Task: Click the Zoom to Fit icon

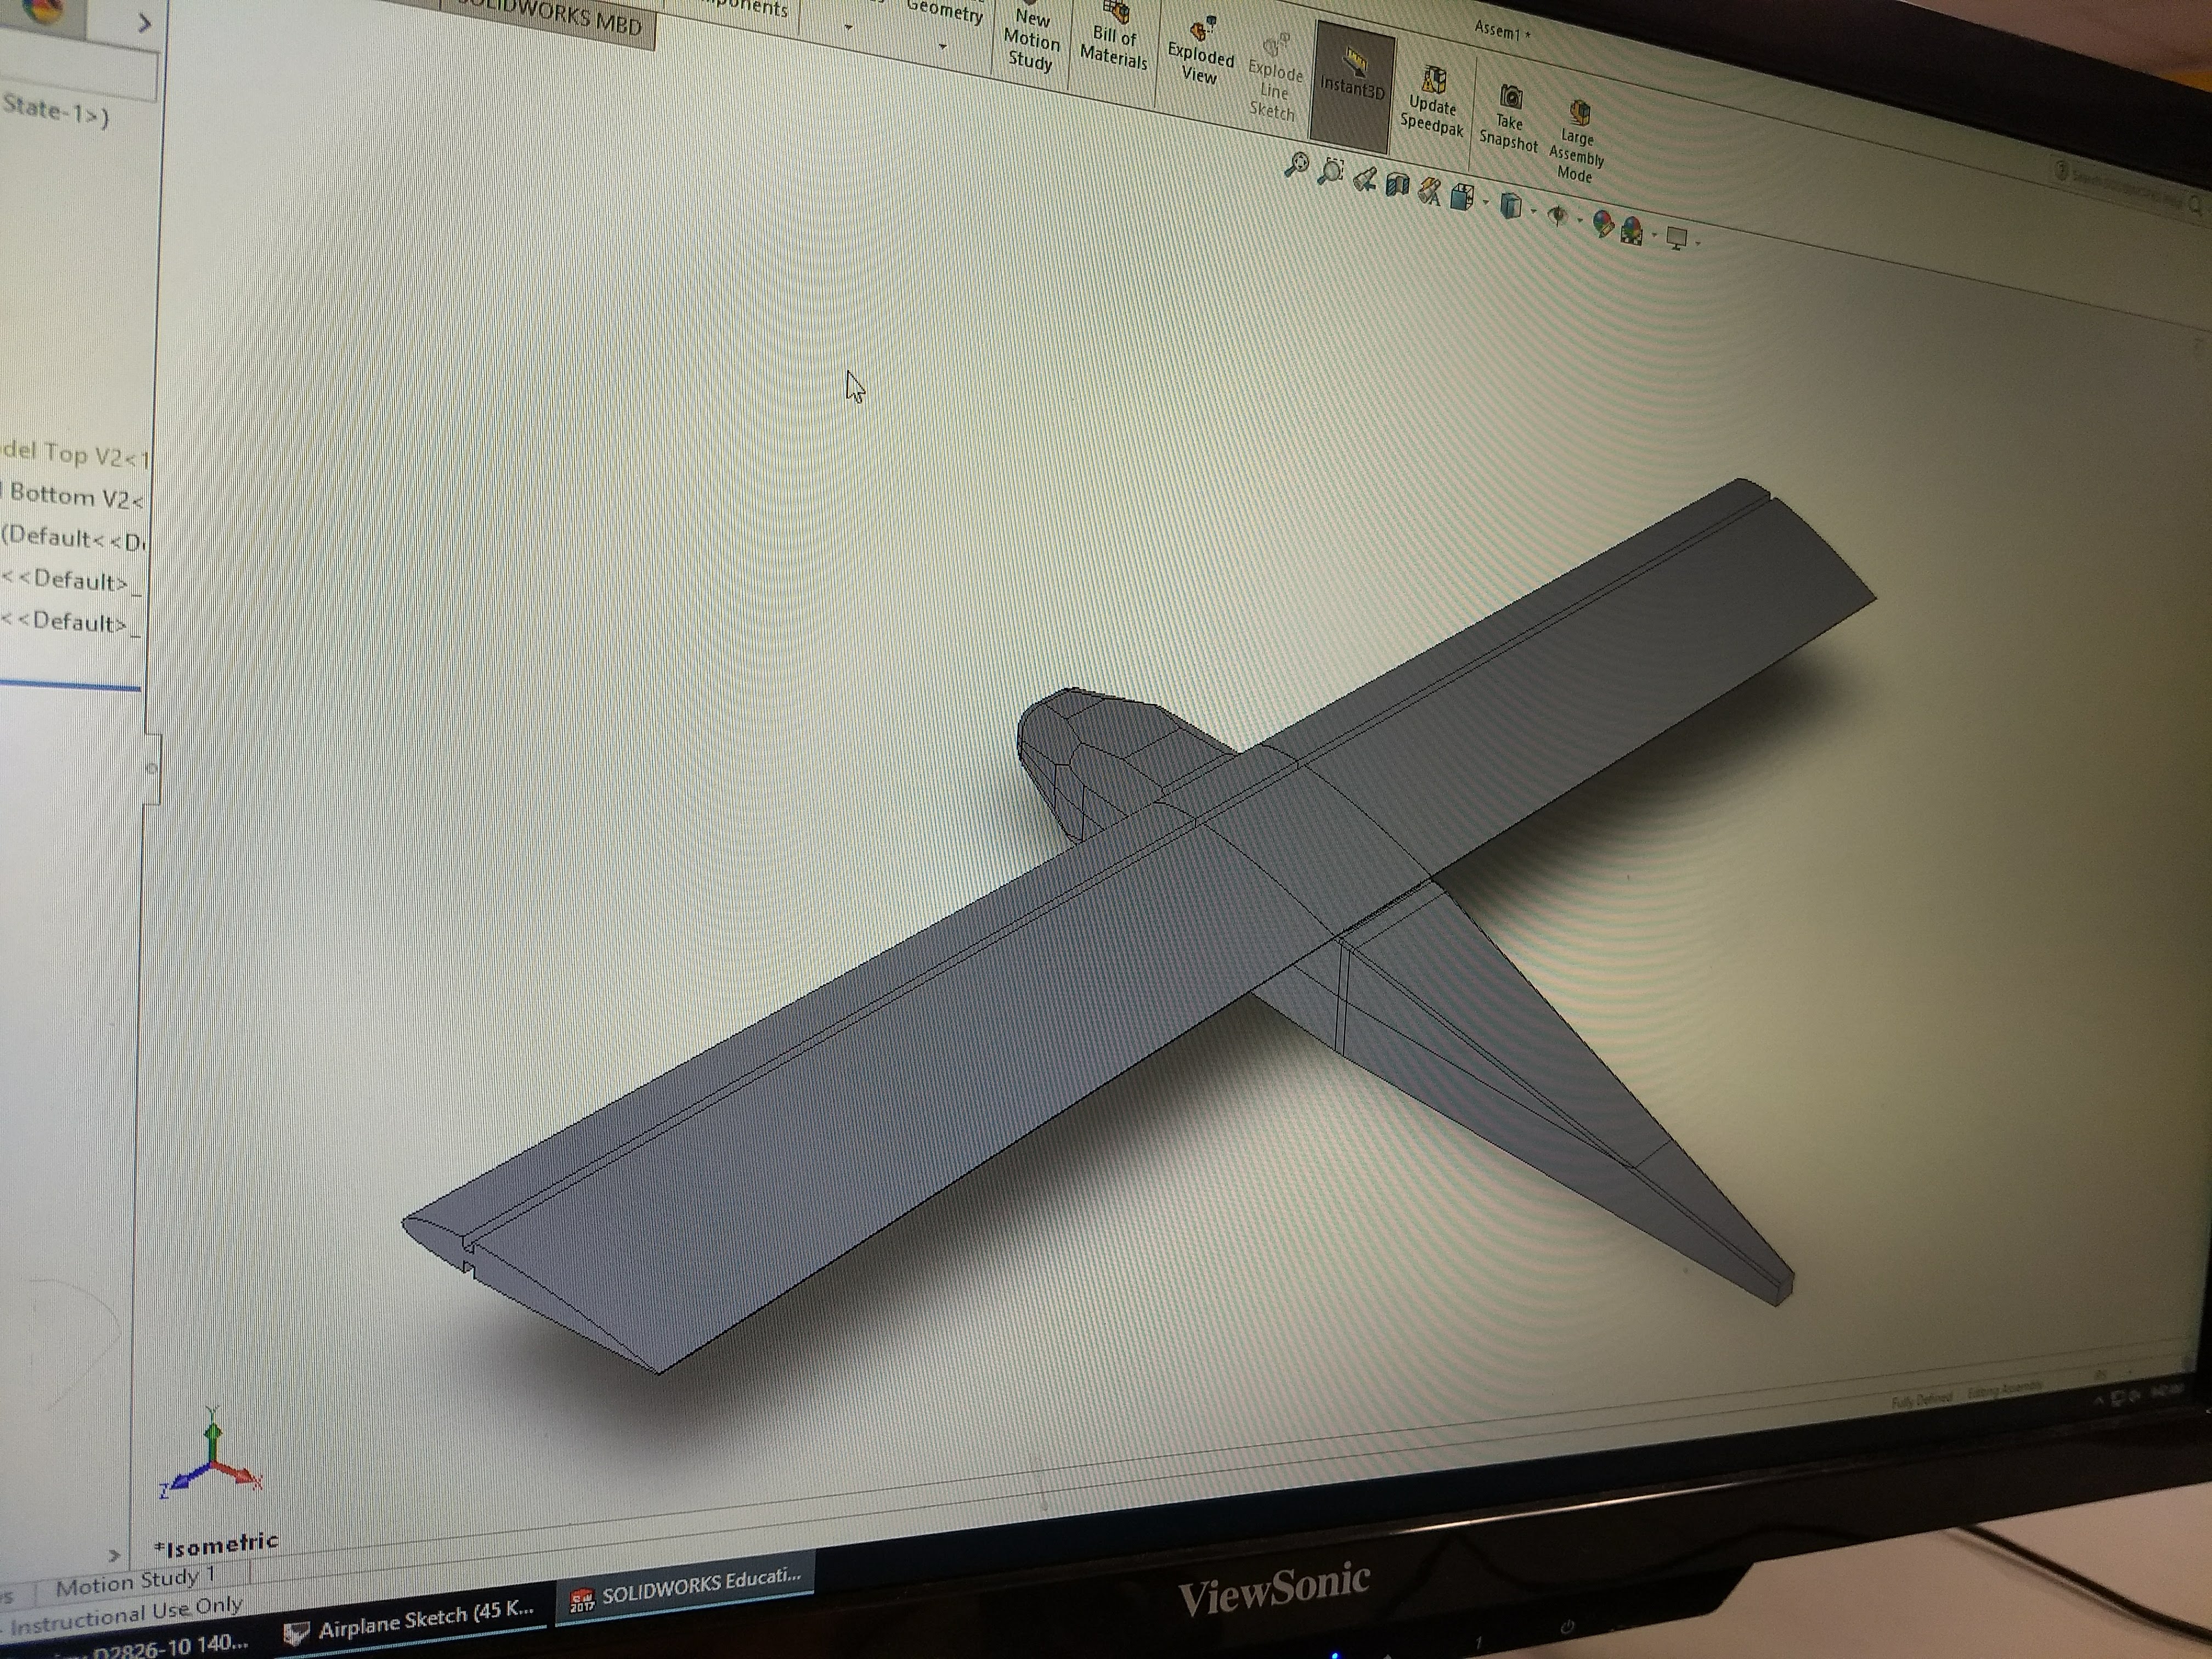Action: (x=1296, y=165)
